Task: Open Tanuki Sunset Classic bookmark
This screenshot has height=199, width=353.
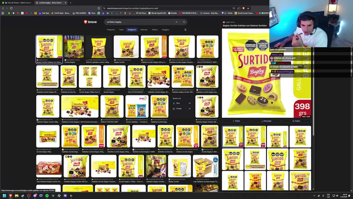Action: point(244,13)
